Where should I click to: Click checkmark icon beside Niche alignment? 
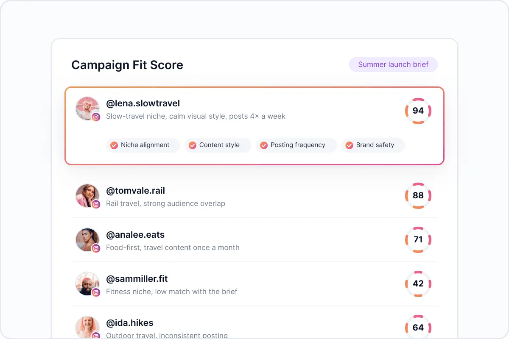(114, 145)
